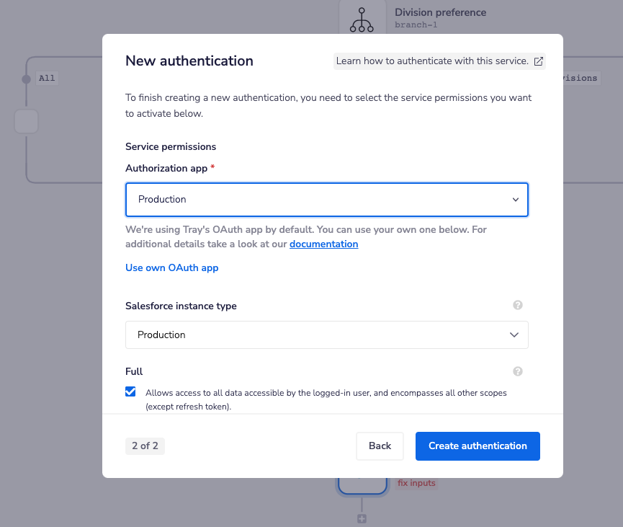Uncheck the Full scope checkbox
623x527 pixels.
130,391
